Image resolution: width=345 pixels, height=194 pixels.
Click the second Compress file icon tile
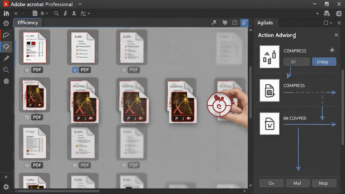point(270,90)
